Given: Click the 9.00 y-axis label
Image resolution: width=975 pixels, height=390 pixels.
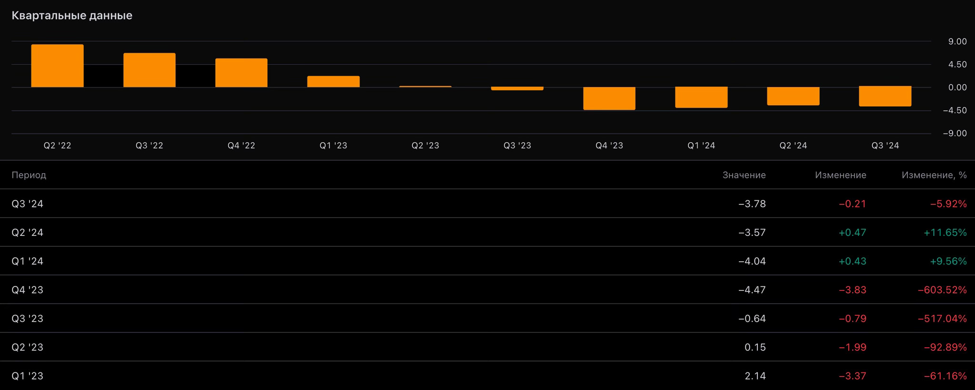Looking at the screenshot, I should coord(957,41).
